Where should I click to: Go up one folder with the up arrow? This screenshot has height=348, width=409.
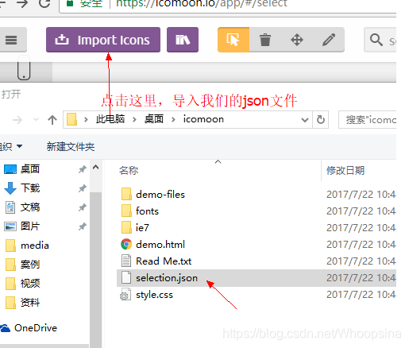[x=52, y=120]
